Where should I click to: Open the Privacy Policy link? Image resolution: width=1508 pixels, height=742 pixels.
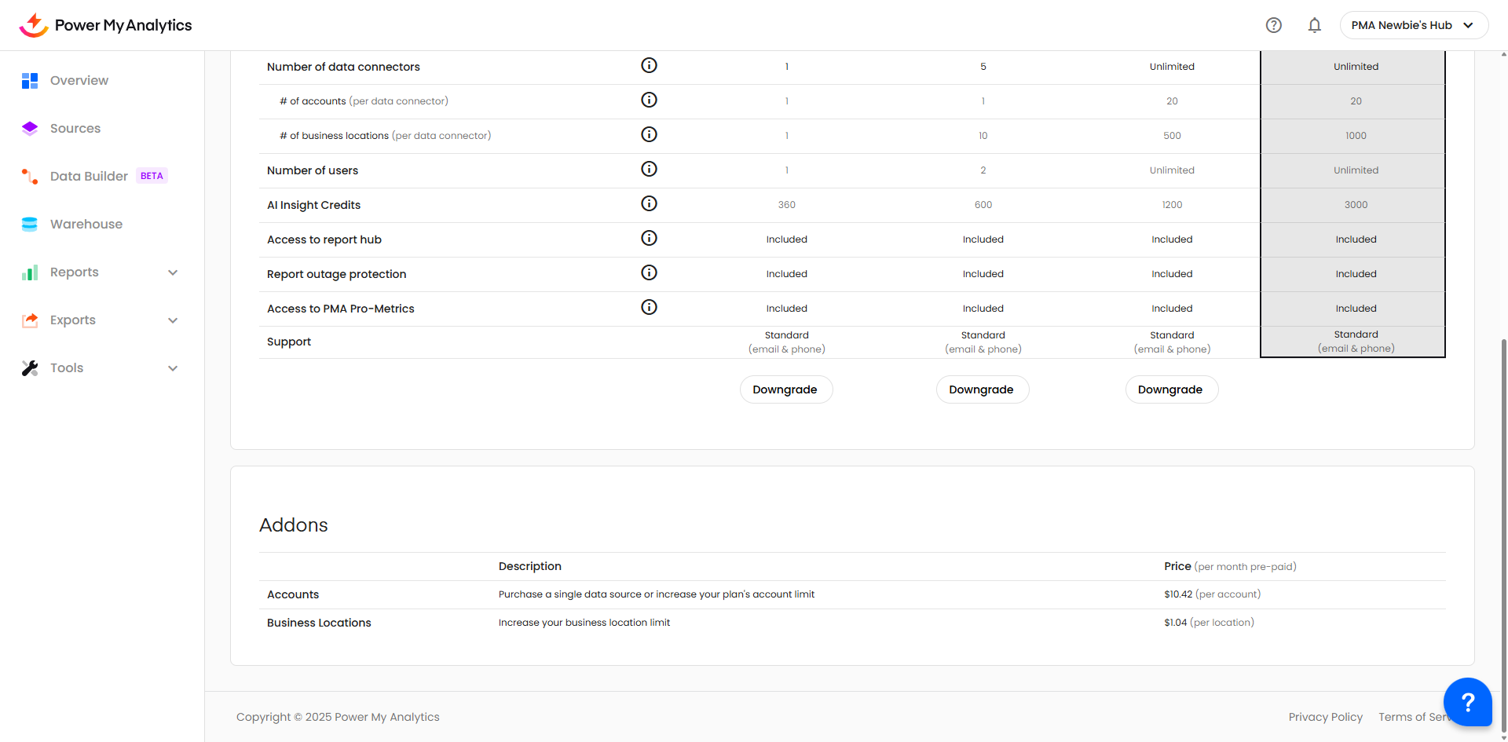(x=1325, y=717)
